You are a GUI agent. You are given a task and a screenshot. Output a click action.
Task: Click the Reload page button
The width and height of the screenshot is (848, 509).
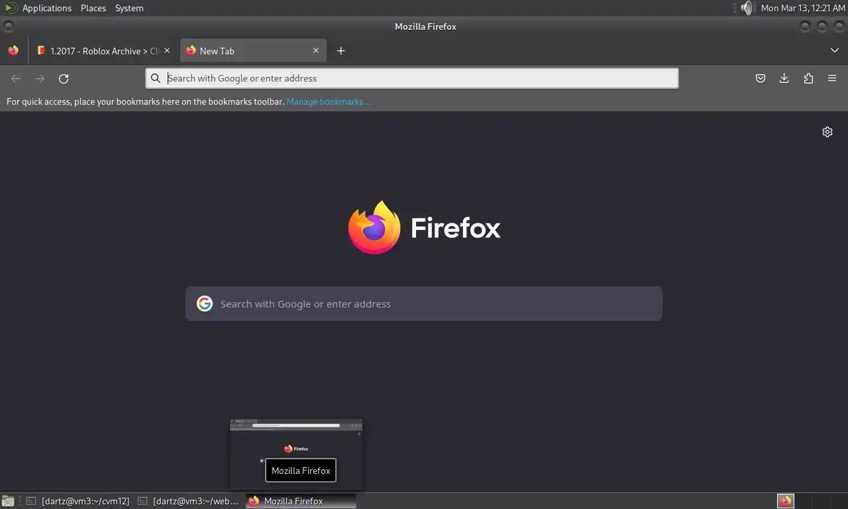[x=64, y=78]
